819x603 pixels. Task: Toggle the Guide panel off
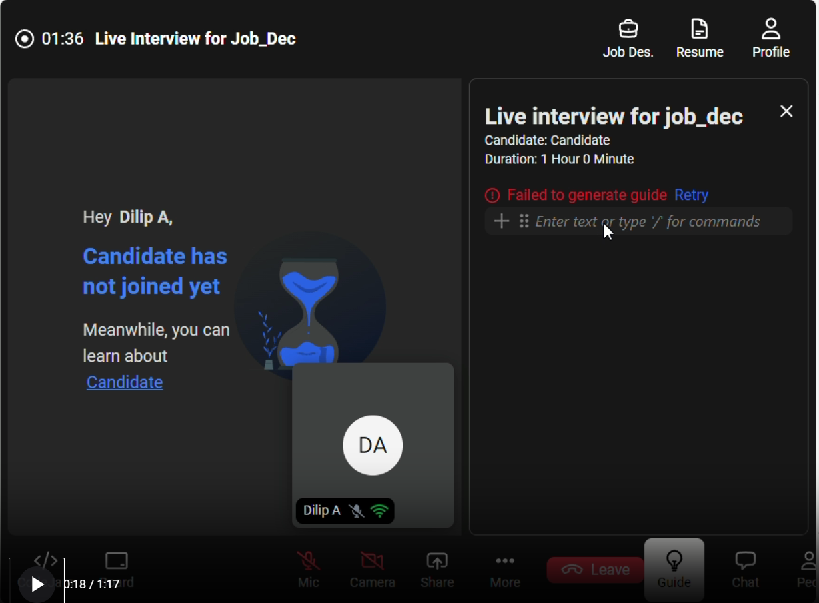[x=674, y=568]
